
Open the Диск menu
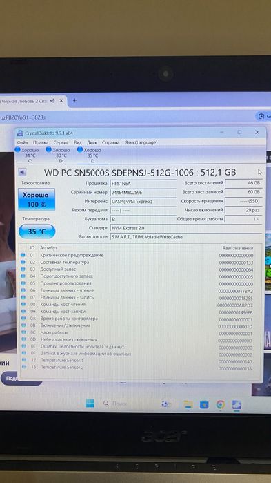[92, 142]
